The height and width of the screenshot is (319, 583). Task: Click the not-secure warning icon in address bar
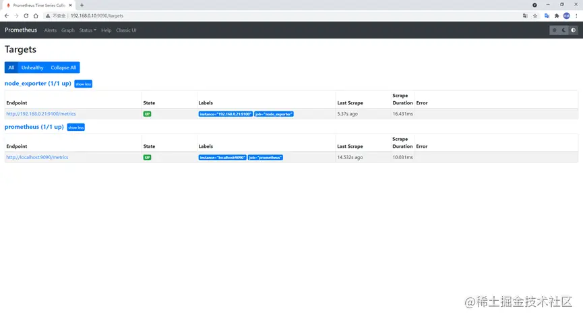[48, 16]
